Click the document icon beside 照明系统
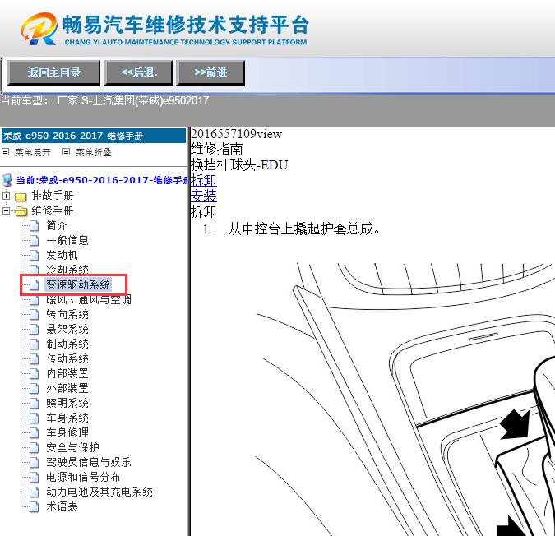555x536 pixels. point(35,404)
